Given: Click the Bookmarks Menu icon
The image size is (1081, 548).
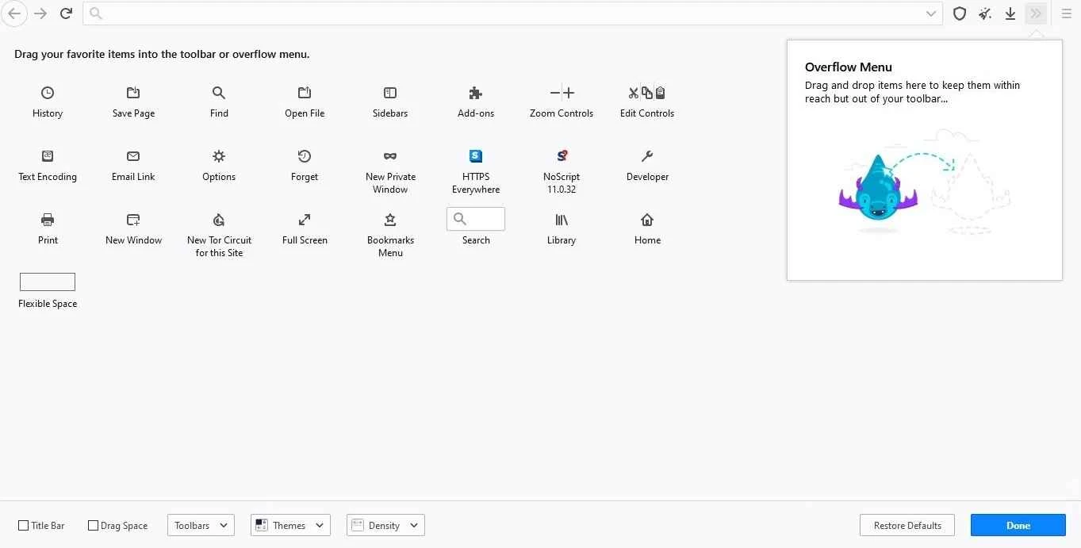Looking at the screenshot, I should (x=390, y=220).
